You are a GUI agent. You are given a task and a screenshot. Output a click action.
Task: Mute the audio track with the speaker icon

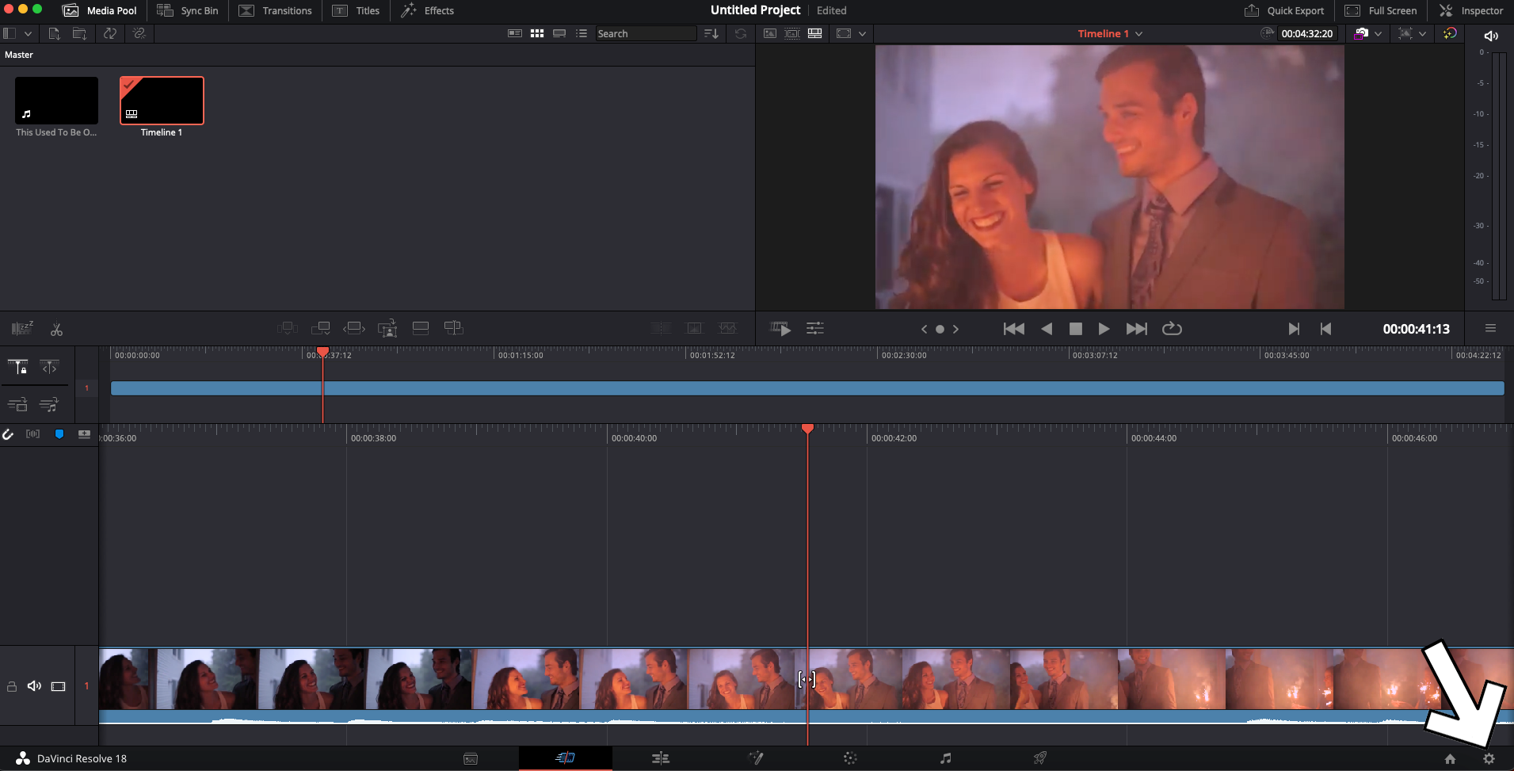pyautogui.click(x=34, y=685)
